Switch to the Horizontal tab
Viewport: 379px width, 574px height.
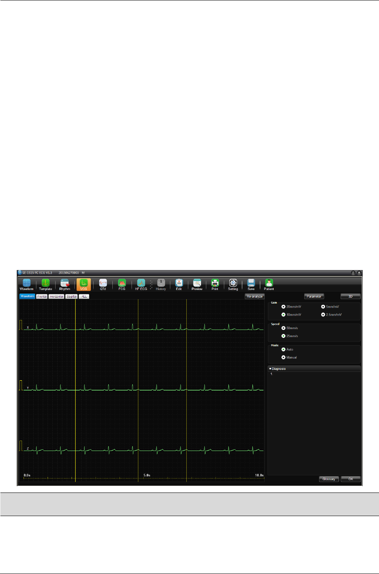(x=56, y=296)
